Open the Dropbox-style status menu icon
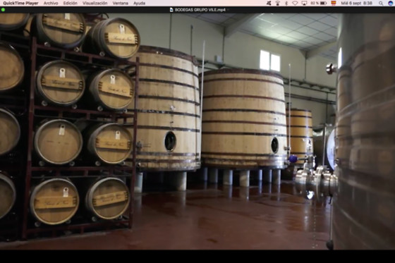 pos(269,4)
